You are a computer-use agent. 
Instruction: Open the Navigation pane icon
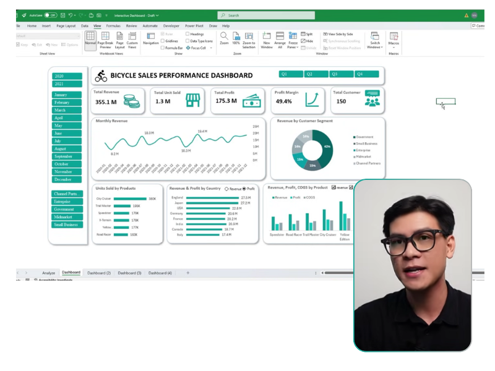tap(150, 36)
